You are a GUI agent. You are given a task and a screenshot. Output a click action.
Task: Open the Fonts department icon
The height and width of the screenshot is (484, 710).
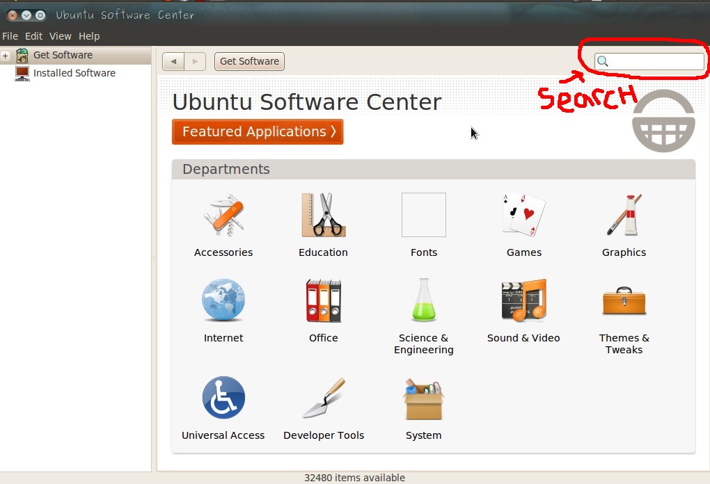[424, 215]
